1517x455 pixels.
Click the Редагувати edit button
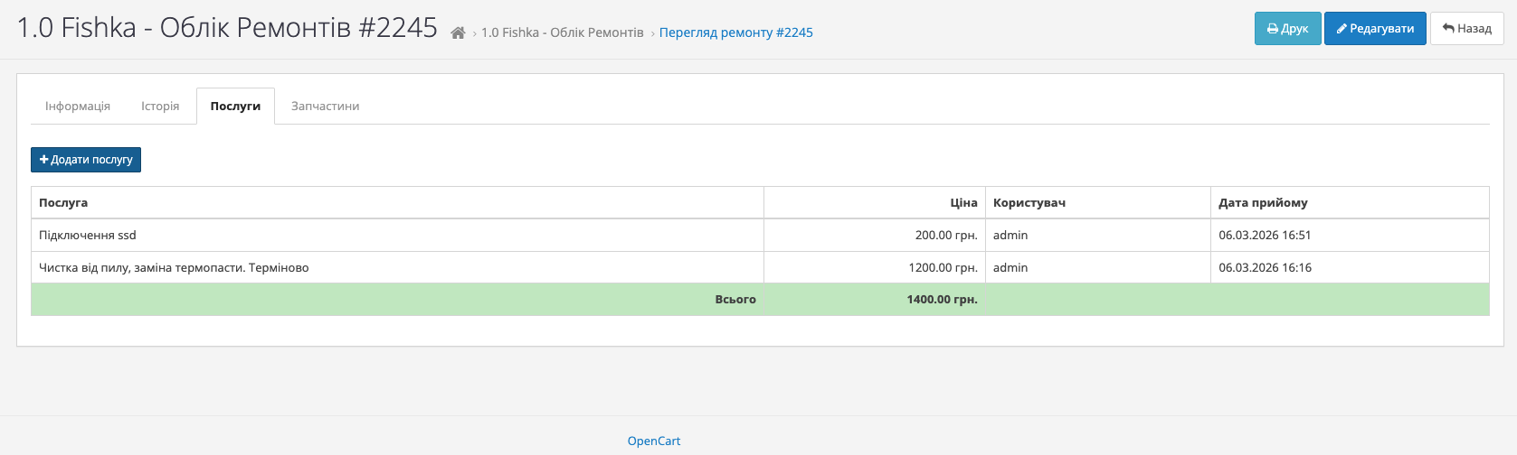[x=1375, y=28]
